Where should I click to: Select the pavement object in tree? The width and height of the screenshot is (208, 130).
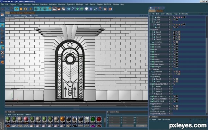tap(158, 72)
